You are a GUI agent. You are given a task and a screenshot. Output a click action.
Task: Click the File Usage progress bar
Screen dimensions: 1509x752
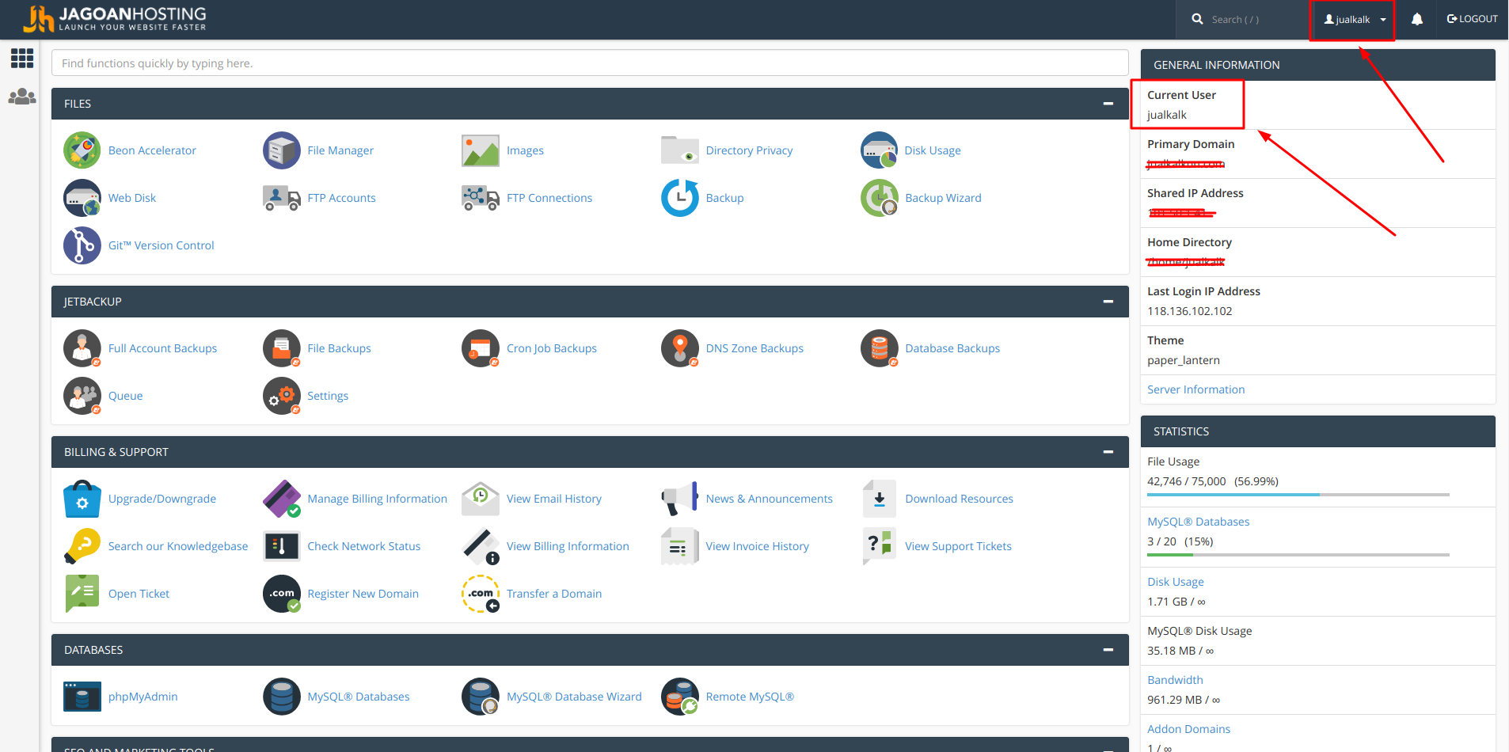click(1298, 495)
